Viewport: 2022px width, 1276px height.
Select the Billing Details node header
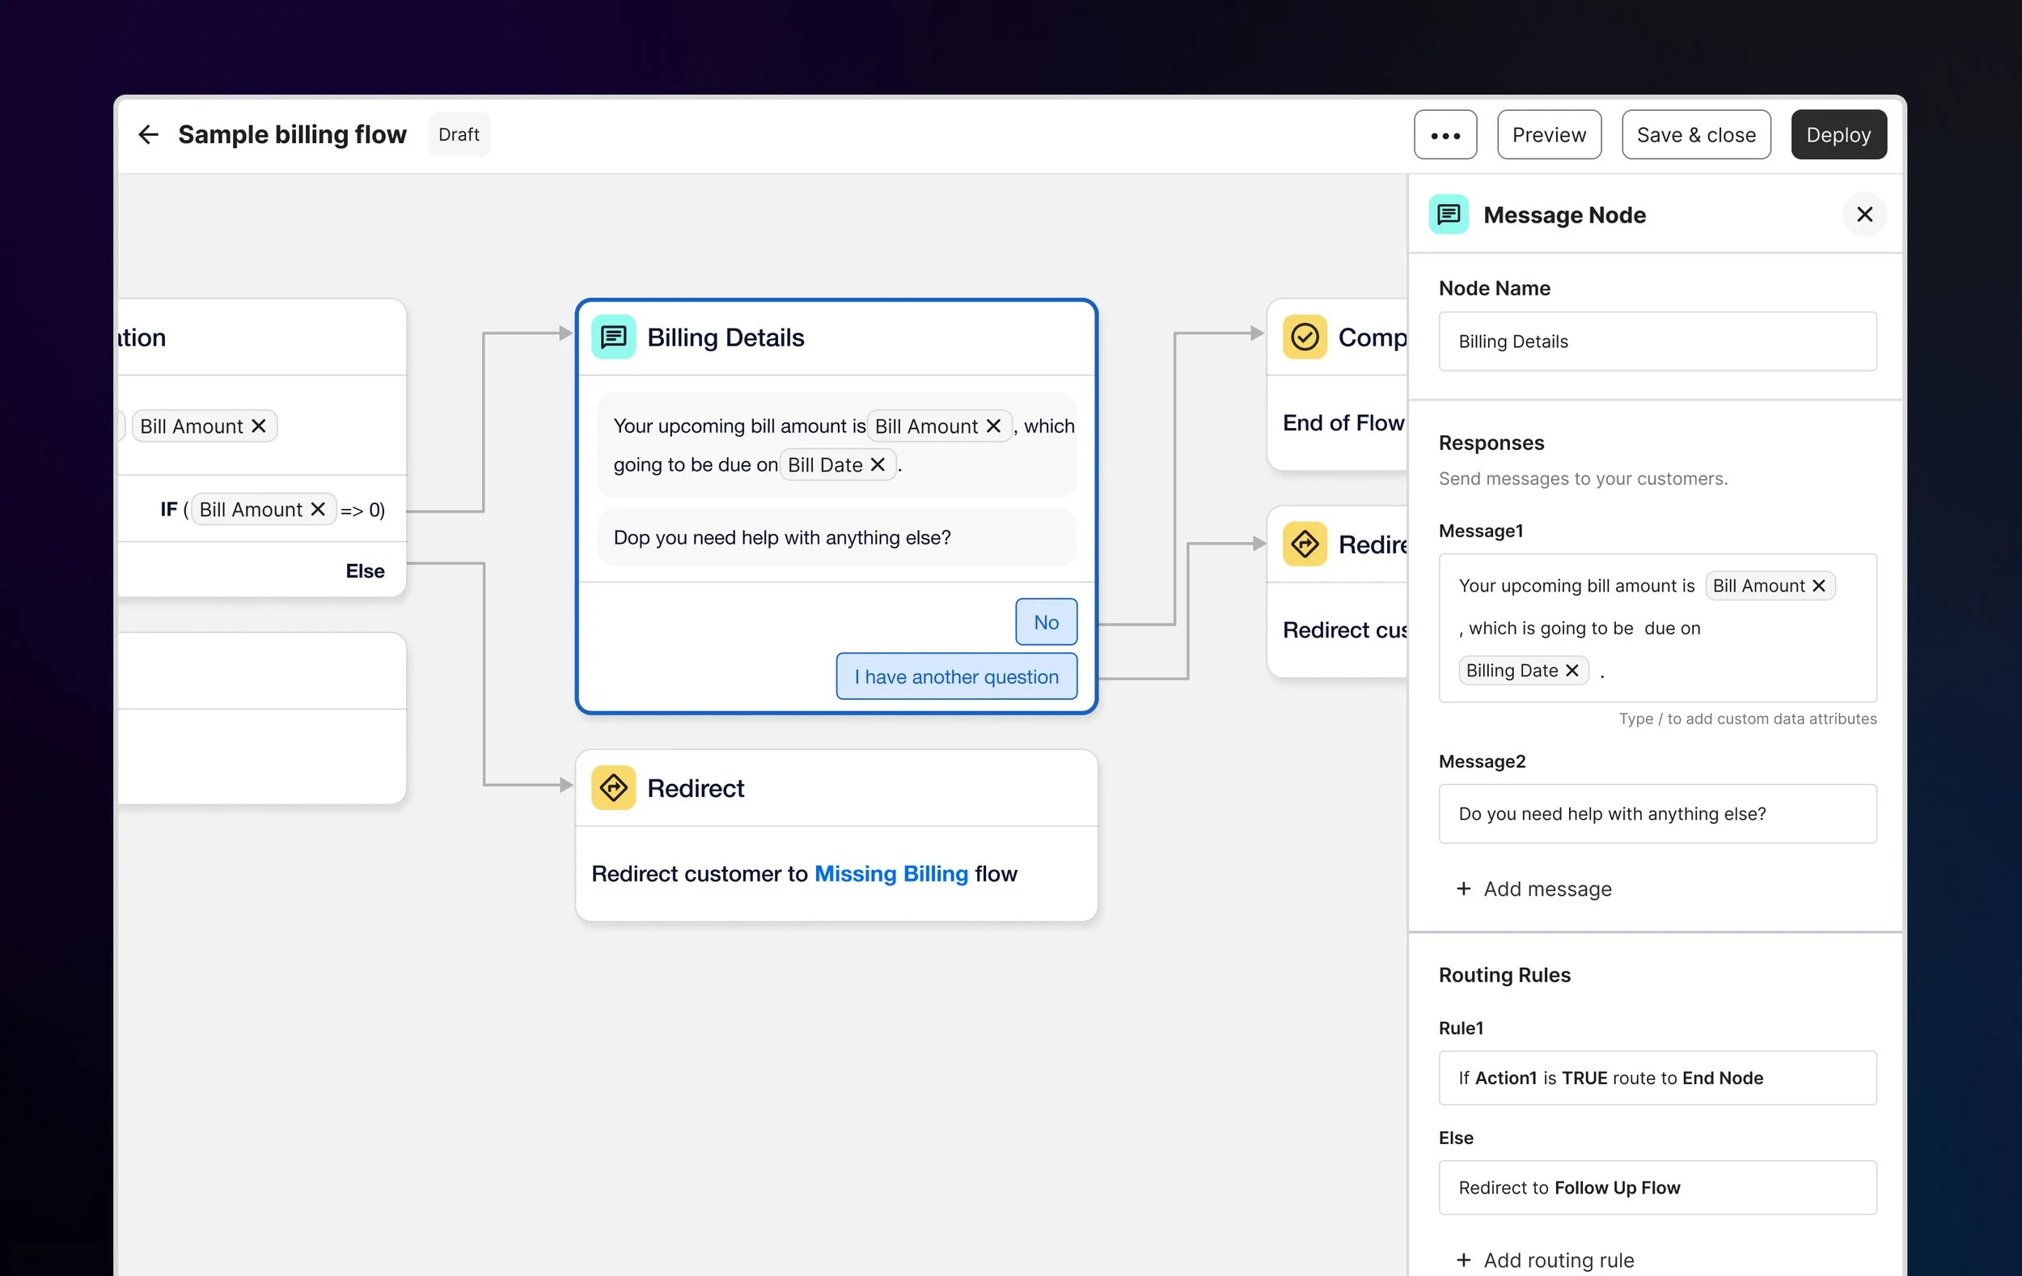(x=836, y=337)
